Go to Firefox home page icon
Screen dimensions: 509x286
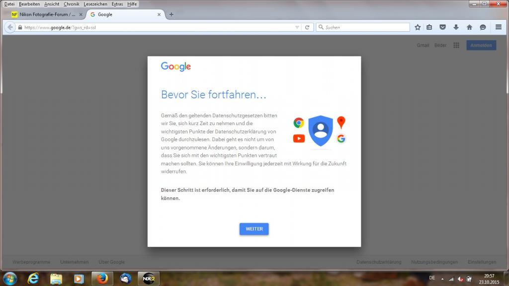point(469,27)
